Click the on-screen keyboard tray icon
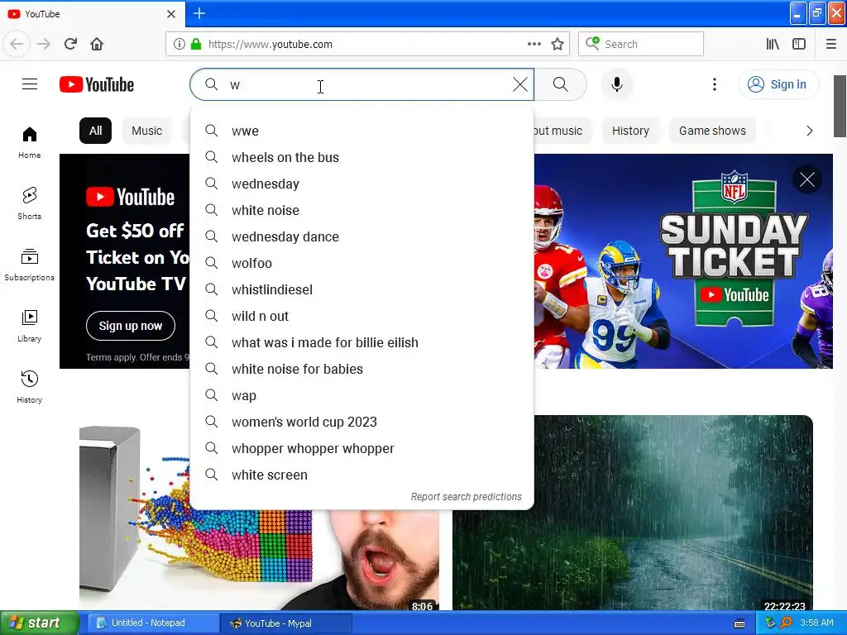This screenshot has height=635, width=847. [x=739, y=623]
